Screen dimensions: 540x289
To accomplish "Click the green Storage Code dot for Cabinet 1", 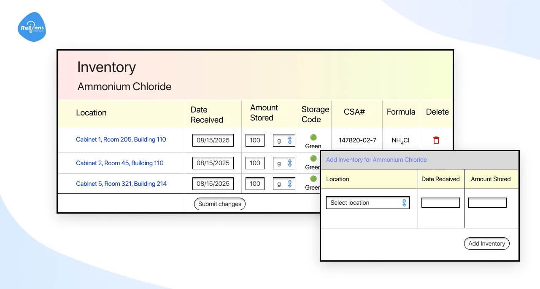I will click(313, 137).
